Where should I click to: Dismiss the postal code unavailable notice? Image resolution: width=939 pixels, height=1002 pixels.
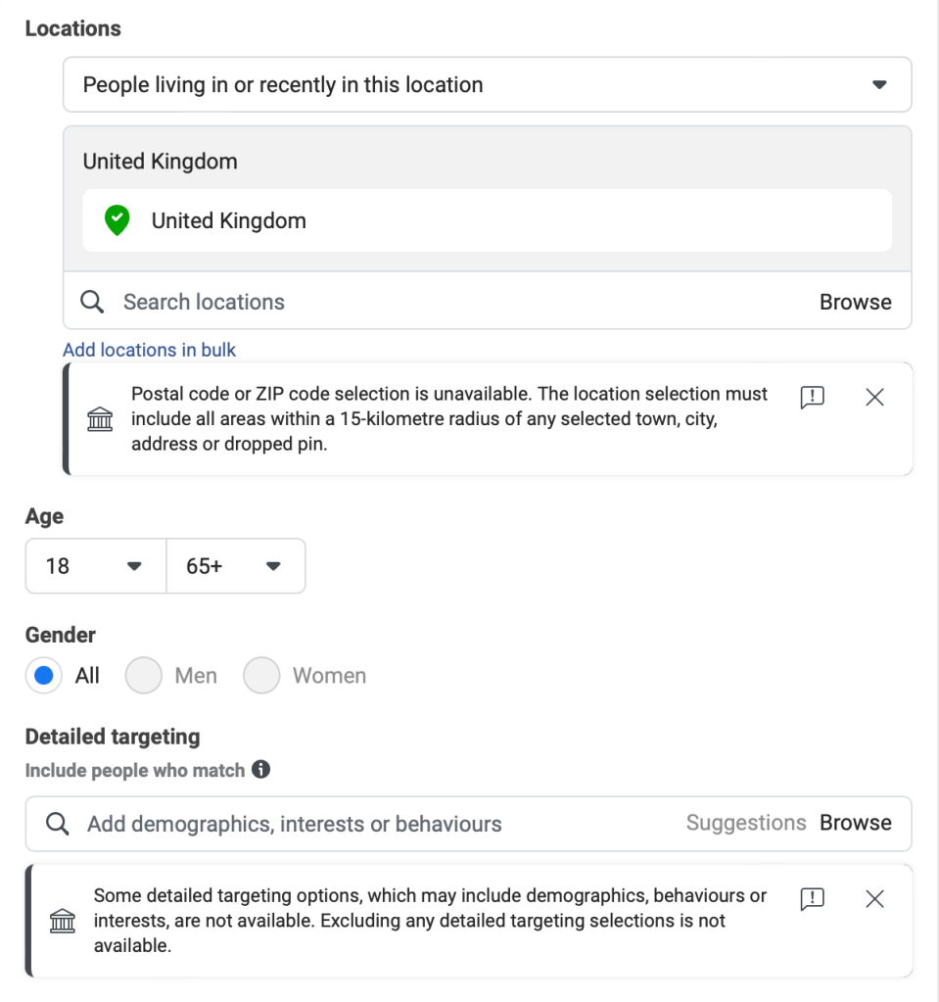(x=875, y=397)
